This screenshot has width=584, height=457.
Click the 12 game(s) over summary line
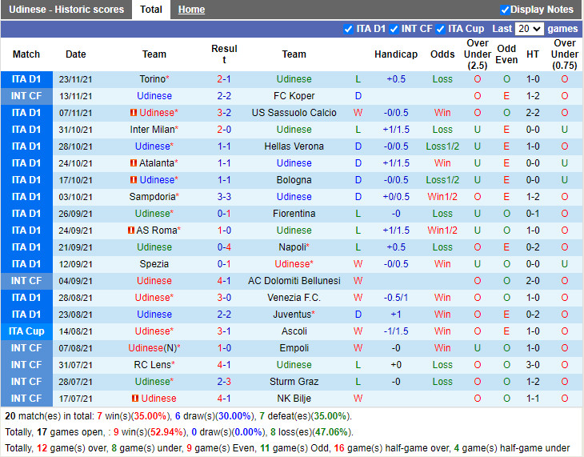(287, 448)
